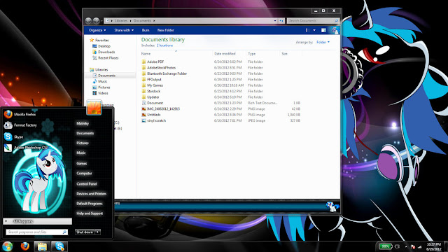Screen dimensions: 448x252
Task: Sort files by the Name column
Action: point(146,54)
